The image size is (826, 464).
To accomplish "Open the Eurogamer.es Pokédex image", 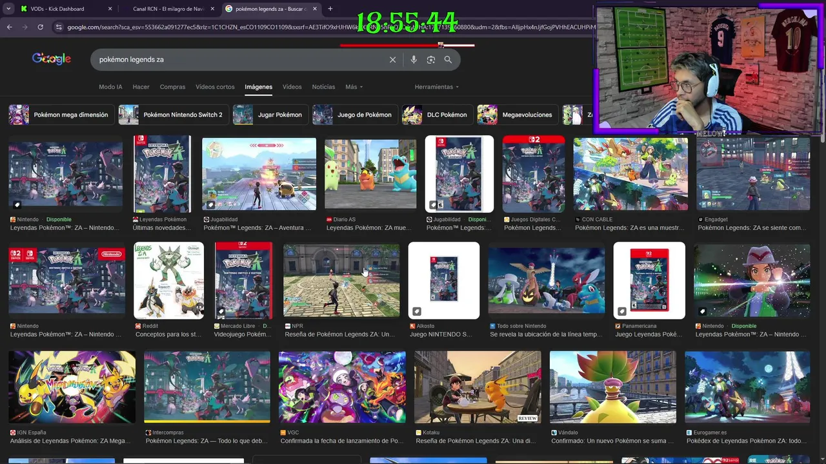I will (x=747, y=387).
